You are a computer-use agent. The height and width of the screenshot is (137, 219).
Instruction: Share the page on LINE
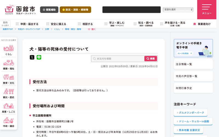coord(39,57)
